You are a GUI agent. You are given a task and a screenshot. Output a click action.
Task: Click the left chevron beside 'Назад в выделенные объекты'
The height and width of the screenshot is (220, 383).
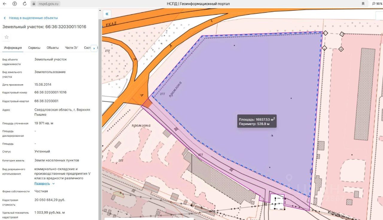(x=4, y=18)
